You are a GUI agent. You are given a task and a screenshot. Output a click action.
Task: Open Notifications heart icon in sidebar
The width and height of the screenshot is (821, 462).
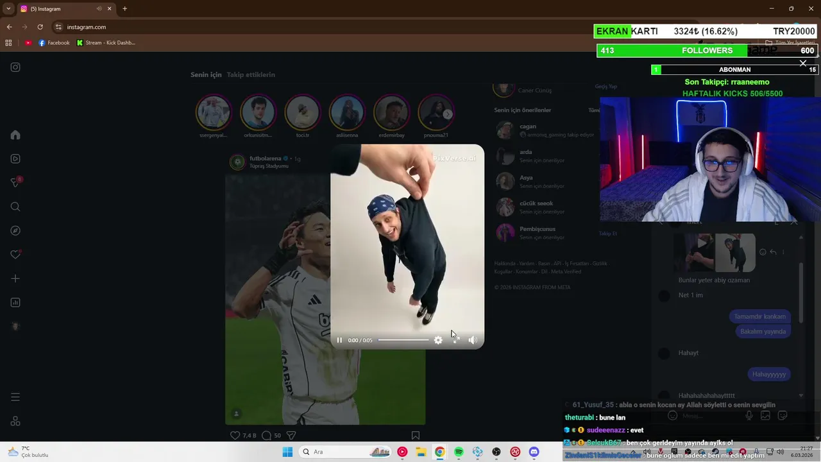click(x=15, y=255)
